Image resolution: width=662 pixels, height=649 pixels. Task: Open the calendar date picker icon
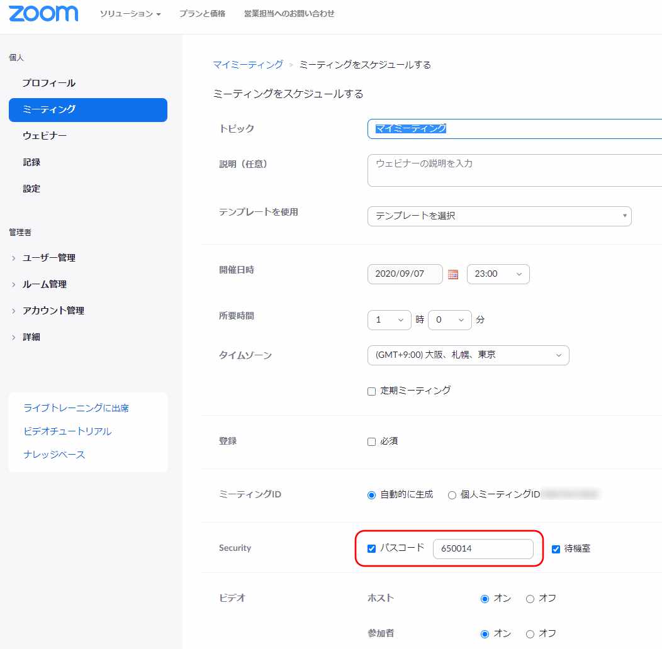[453, 274]
